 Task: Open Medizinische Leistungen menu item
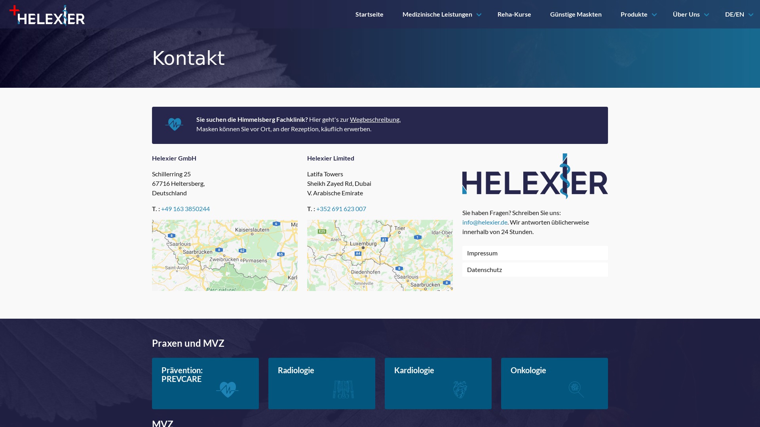click(x=437, y=14)
